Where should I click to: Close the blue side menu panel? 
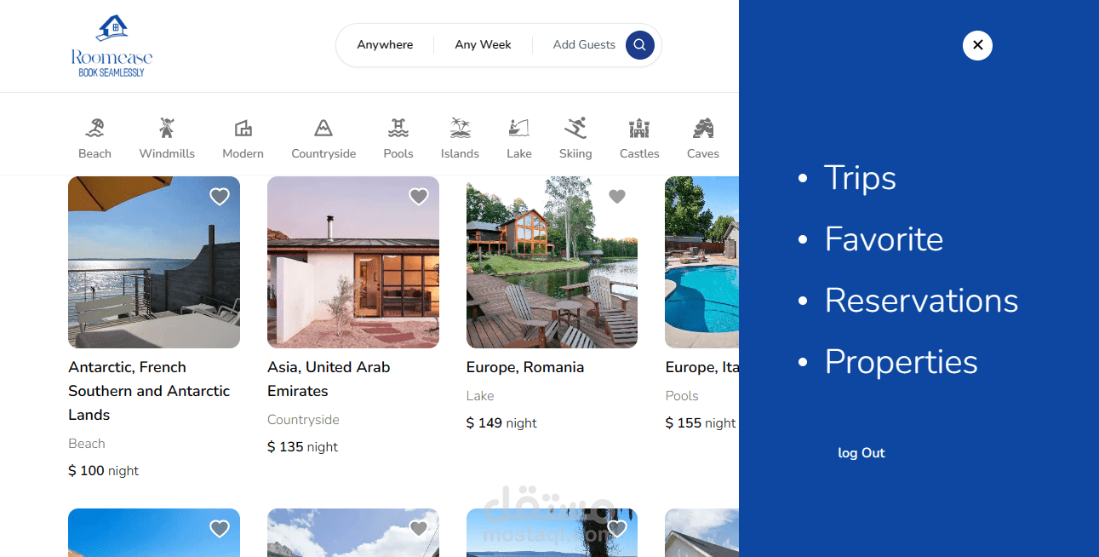(977, 45)
